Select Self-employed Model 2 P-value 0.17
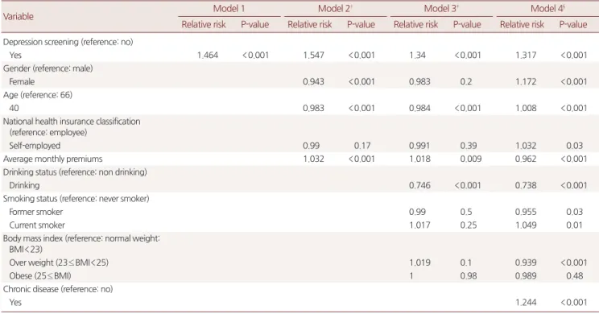 coord(362,146)
